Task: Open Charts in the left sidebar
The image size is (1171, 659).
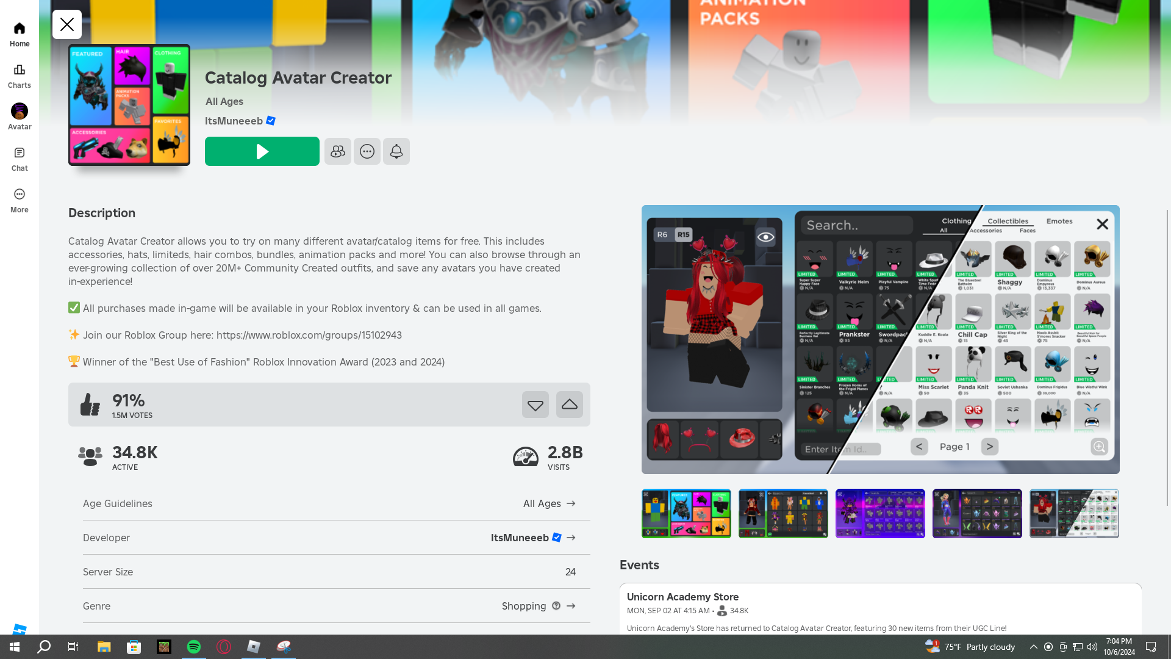Action: point(20,76)
